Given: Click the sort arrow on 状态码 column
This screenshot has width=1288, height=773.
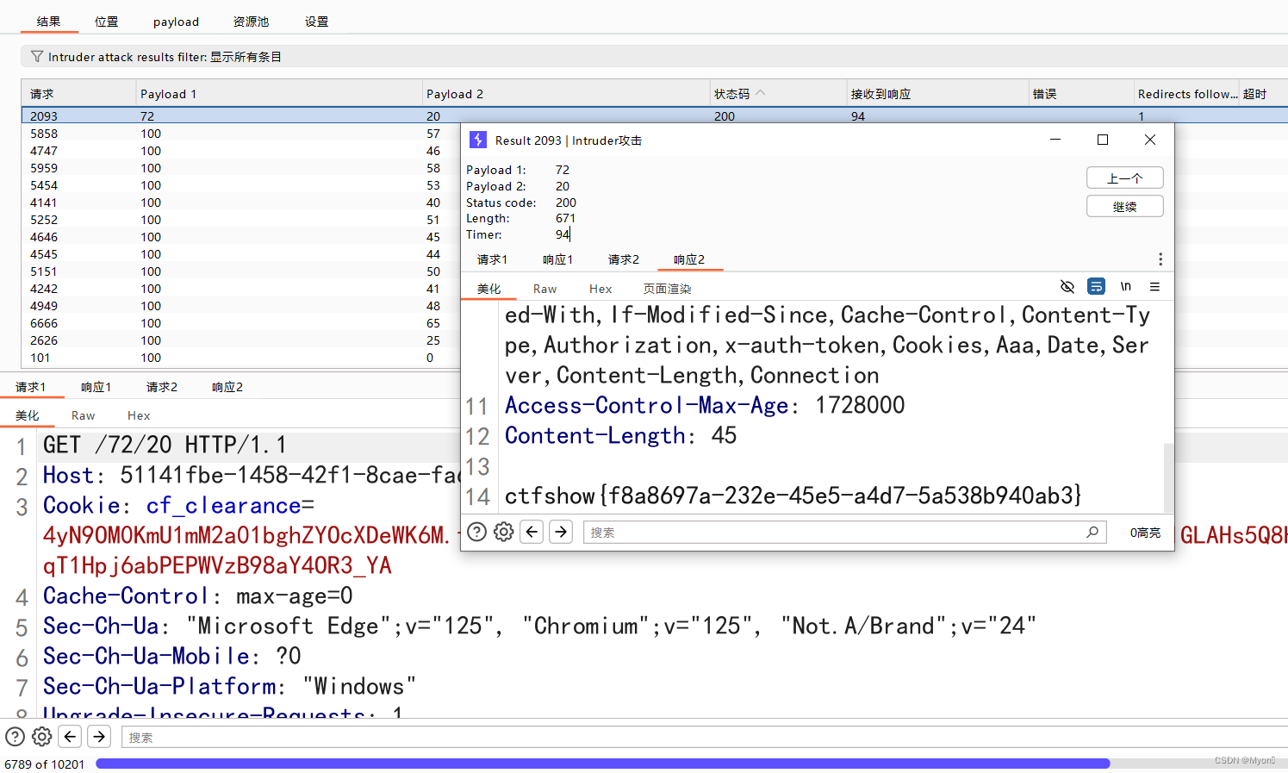Looking at the screenshot, I should point(759,90).
